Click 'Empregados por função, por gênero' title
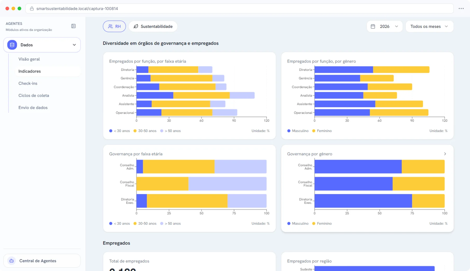470x271 pixels. [x=321, y=61]
